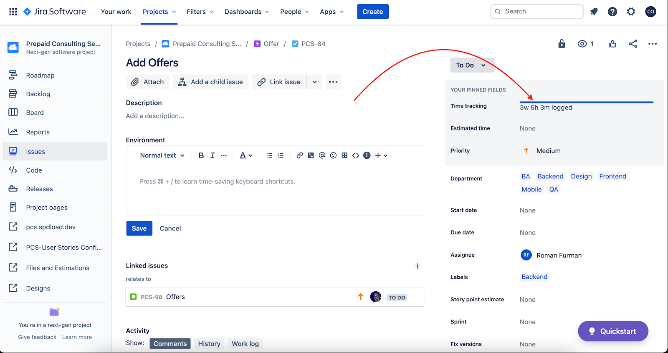
Task: Click the Create button
Action: [x=373, y=12]
